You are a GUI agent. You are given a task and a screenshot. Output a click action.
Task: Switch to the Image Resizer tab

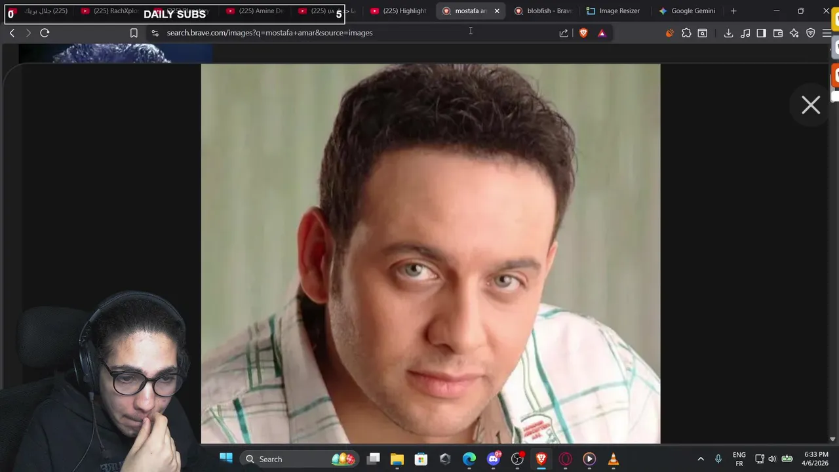615,11
